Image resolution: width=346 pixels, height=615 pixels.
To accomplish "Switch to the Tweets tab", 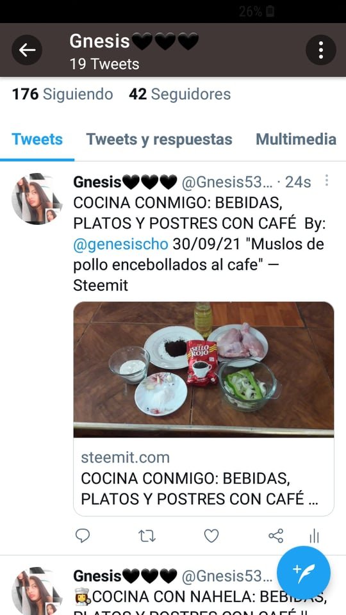I will coord(37,139).
